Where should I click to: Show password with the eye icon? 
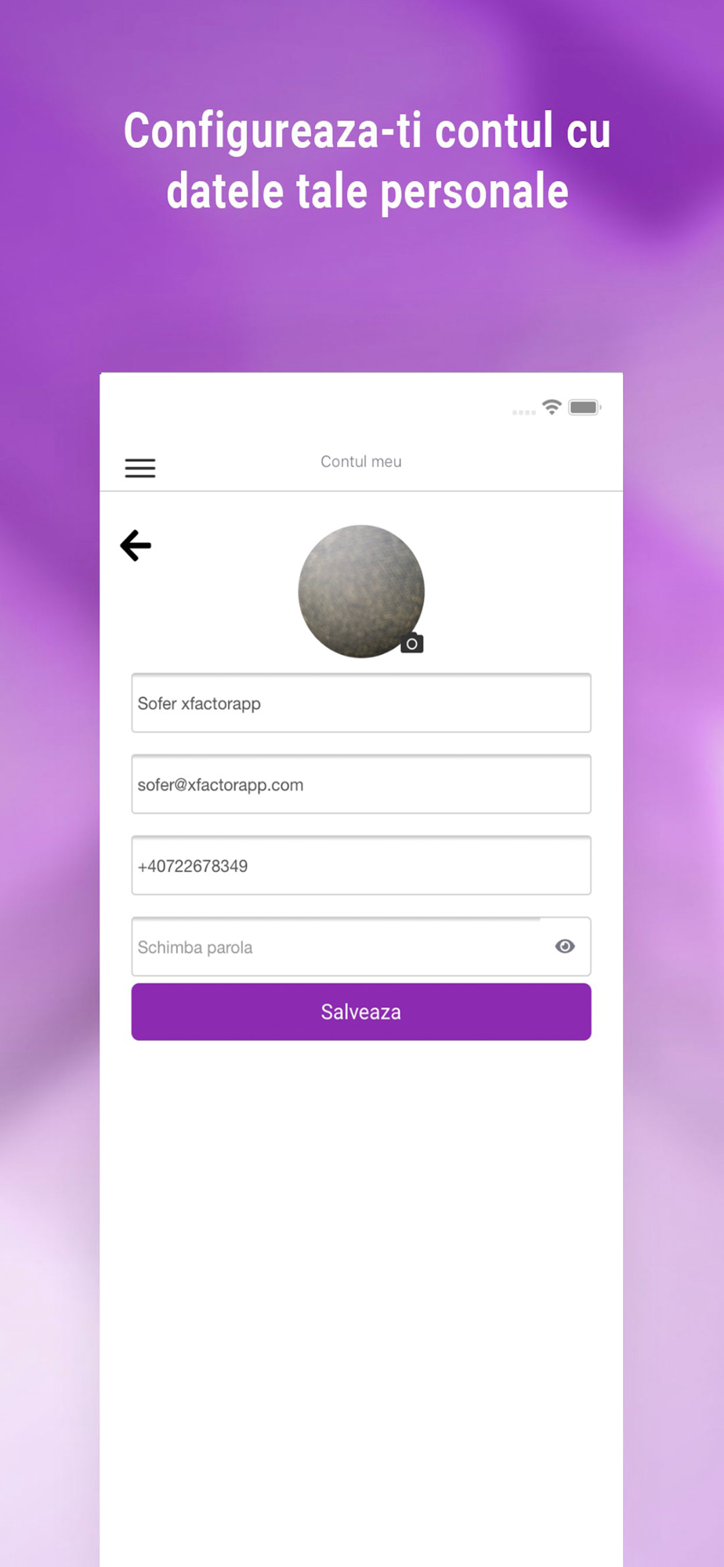coord(565,946)
